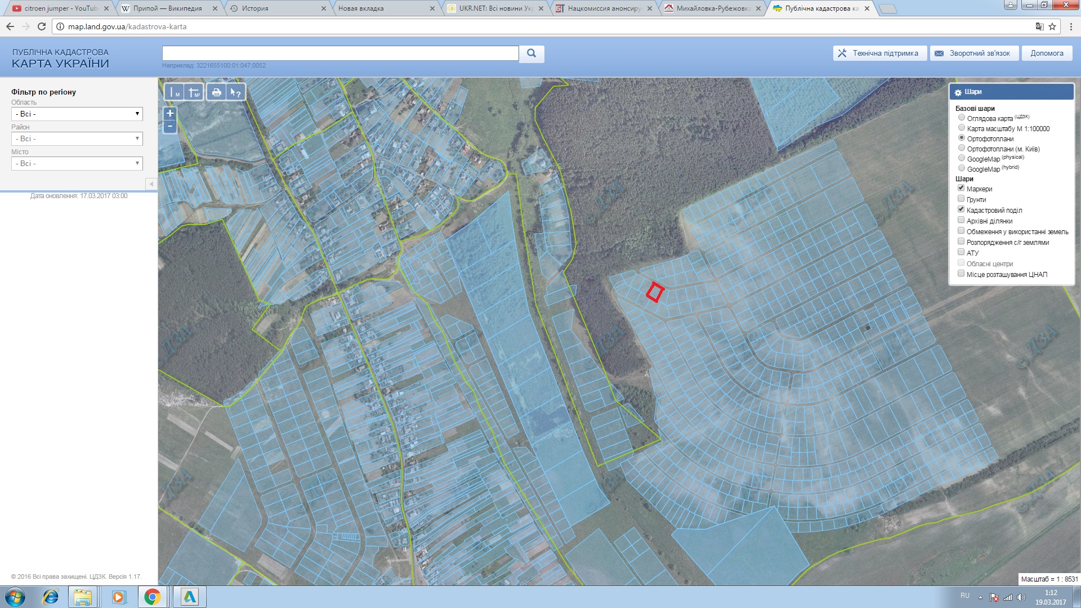Viewport: 1081px width, 608px height.
Task: Zoom in with the plus button
Action: [170, 113]
